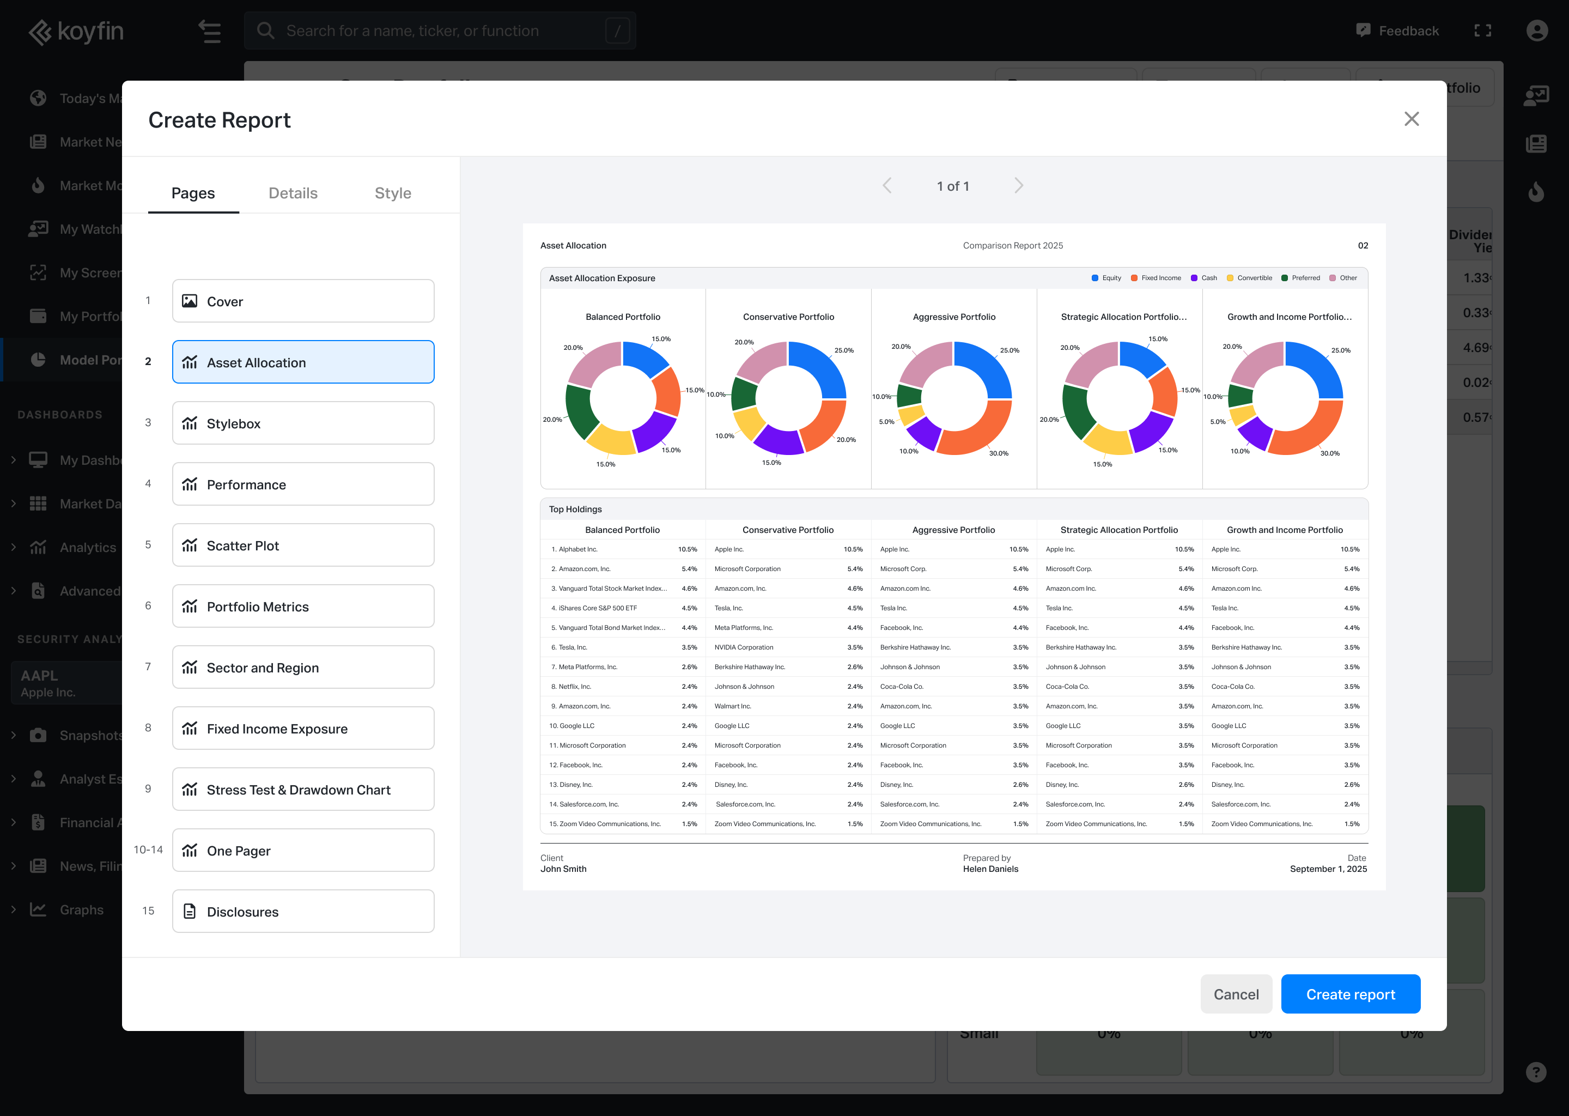Screen dimensions: 1569x1116
Task: Go to previous report preview page
Action: pyautogui.click(x=887, y=185)
